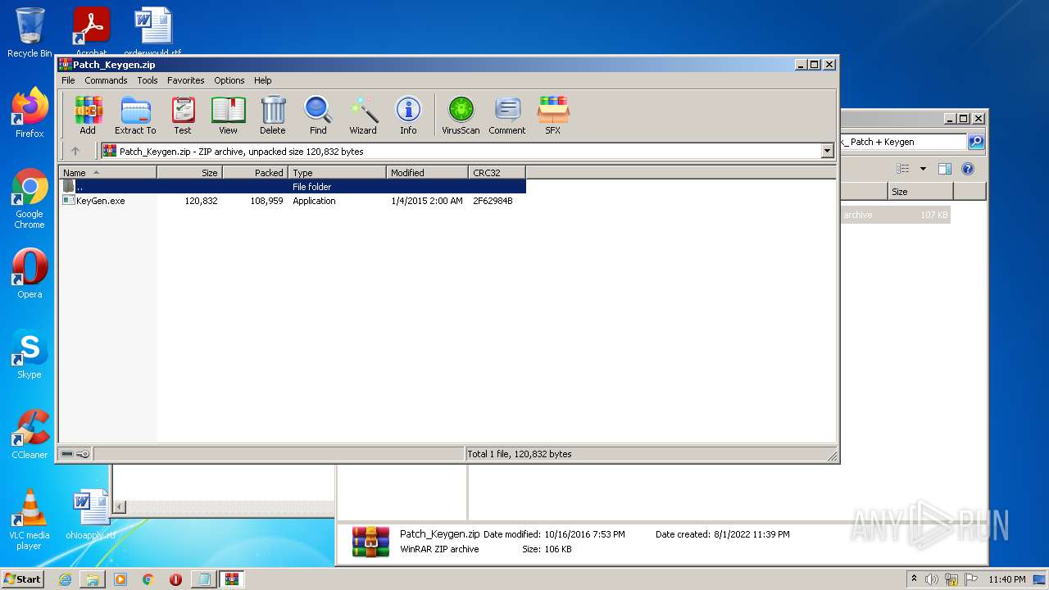Open the Commands menu
Screen dimensions: 1049x590
pyautogui.click(x=106, y=80)
